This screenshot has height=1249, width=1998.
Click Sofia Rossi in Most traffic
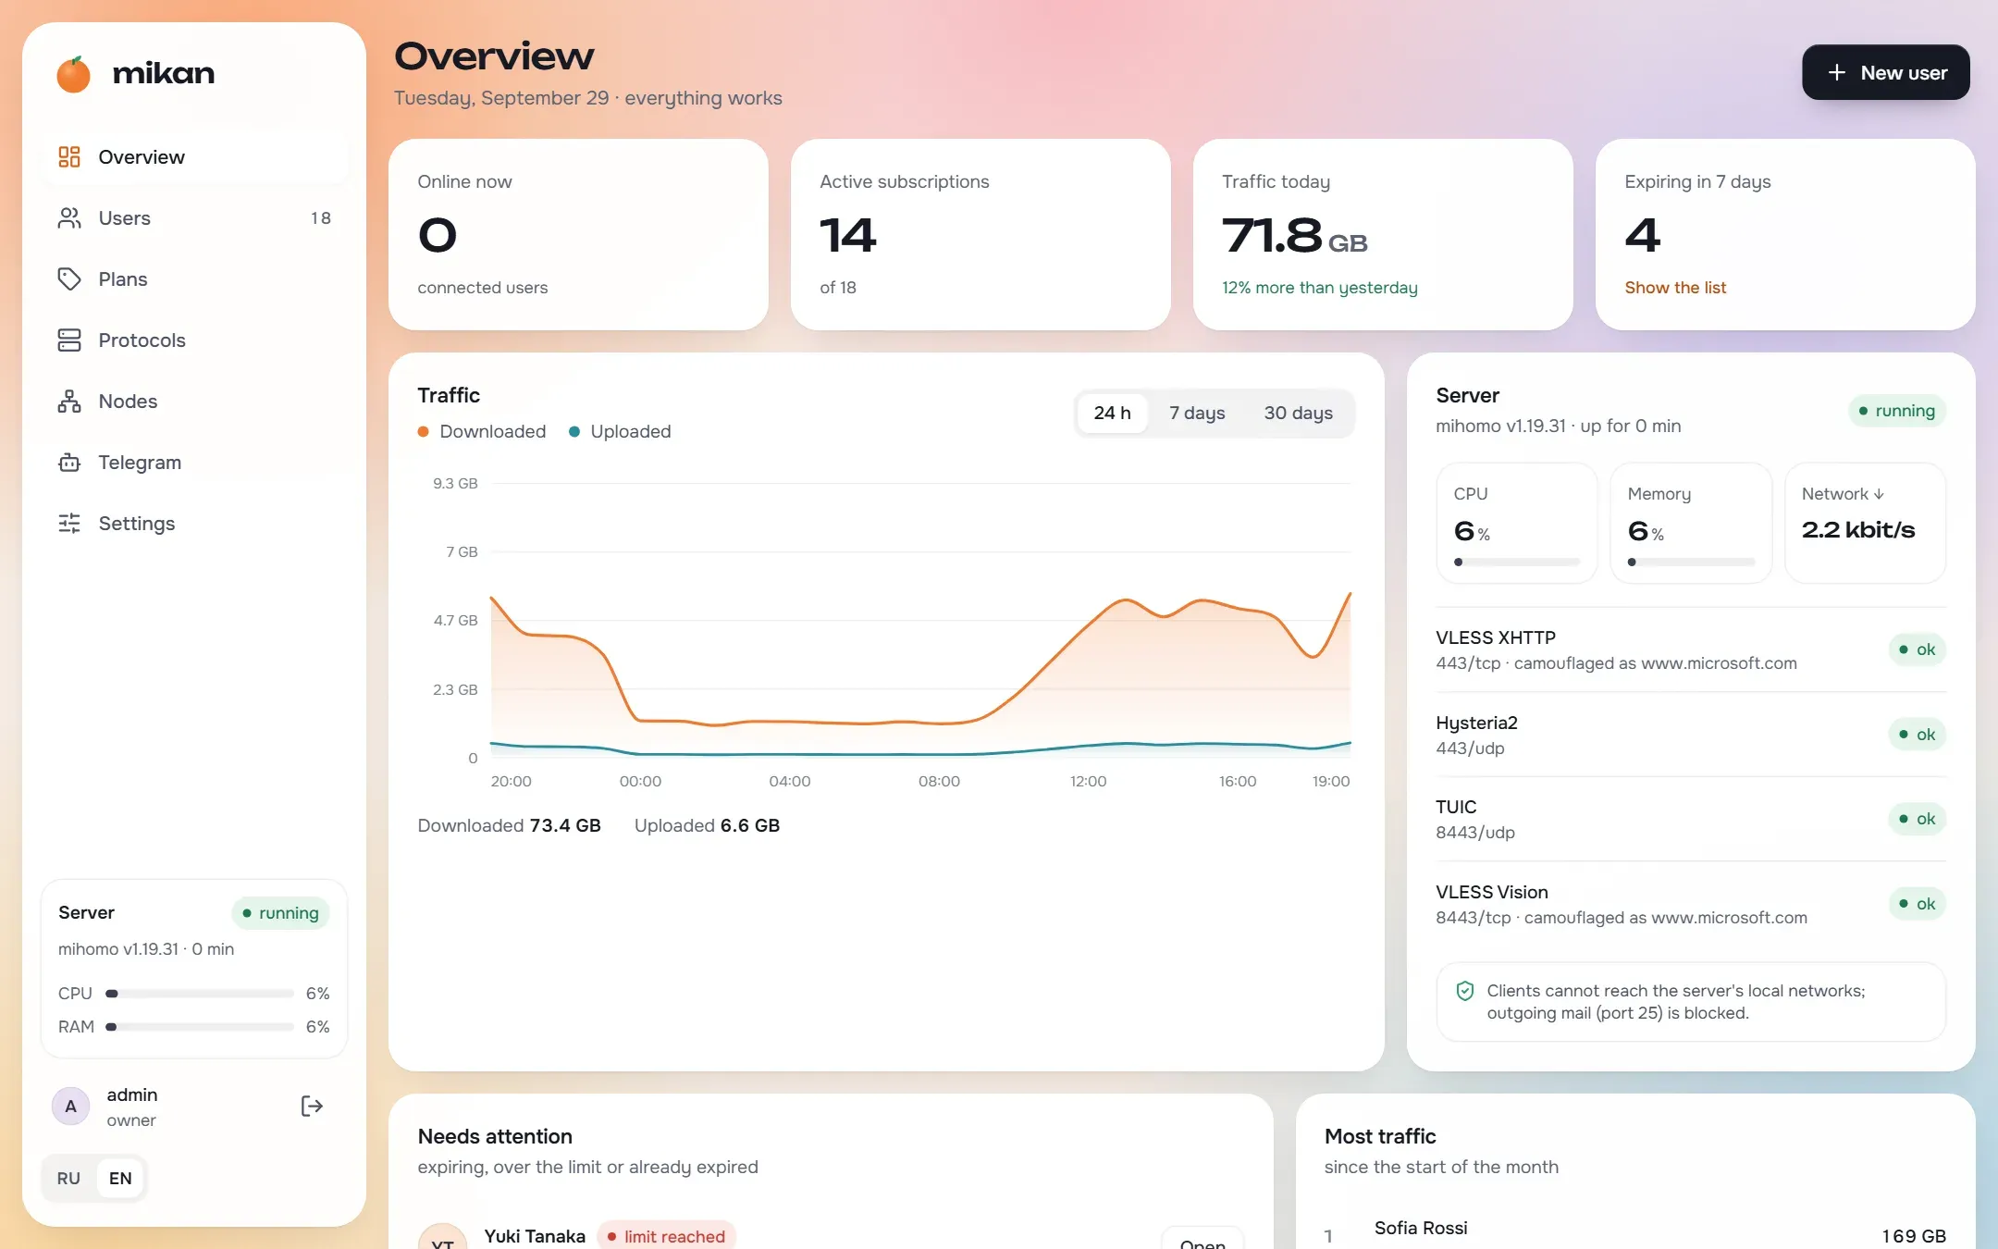1421,1228
